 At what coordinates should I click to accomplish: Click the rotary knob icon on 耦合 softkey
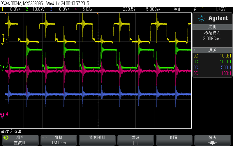click(6, 138)
